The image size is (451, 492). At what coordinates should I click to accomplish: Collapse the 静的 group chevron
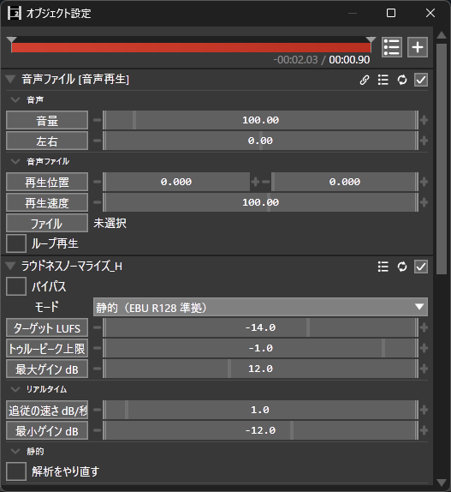click(x=15, y=451)
